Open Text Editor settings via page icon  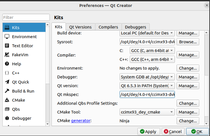click(x=7, y=46)
